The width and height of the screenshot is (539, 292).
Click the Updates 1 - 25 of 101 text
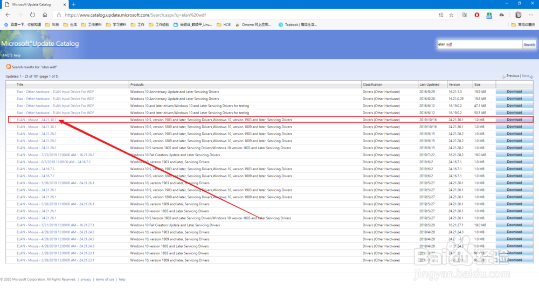coord(32,77)
